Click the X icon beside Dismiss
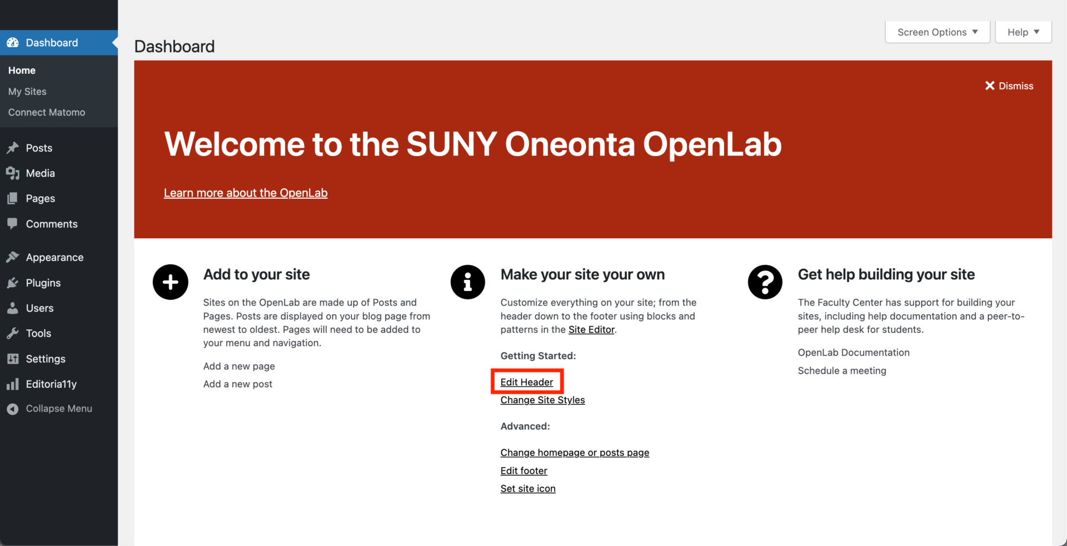The height and width of the screenshot is (546, 1067). (990, 86)
